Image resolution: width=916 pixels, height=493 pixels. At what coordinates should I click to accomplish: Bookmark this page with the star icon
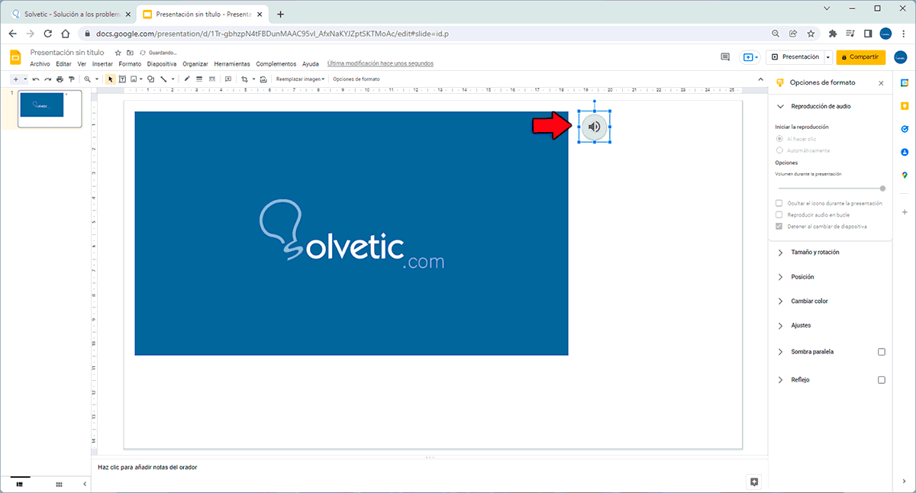811,34
